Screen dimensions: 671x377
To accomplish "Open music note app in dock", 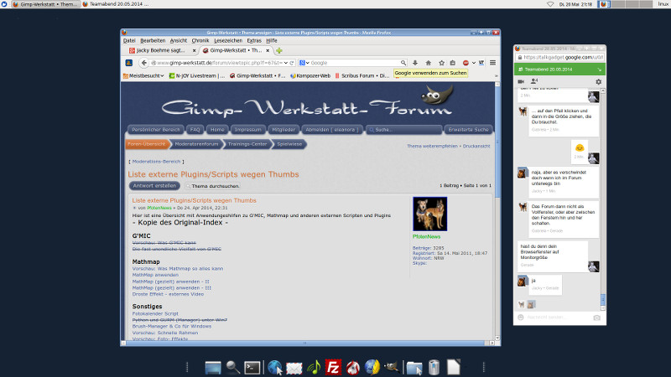I will pos(314,367).
